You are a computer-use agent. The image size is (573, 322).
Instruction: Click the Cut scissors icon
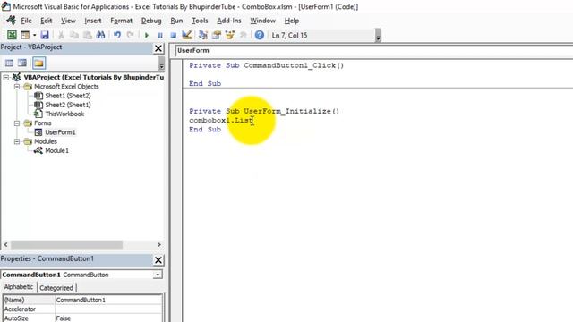(x=61, y=35)
